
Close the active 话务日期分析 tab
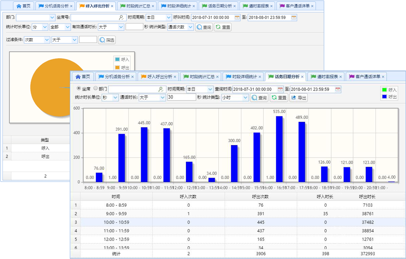pyautogui.click(x=302, y=77)
